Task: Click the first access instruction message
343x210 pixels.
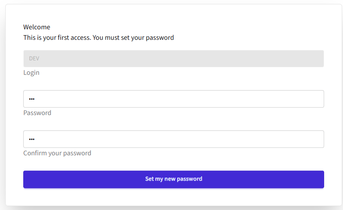Action: [98, 38]
